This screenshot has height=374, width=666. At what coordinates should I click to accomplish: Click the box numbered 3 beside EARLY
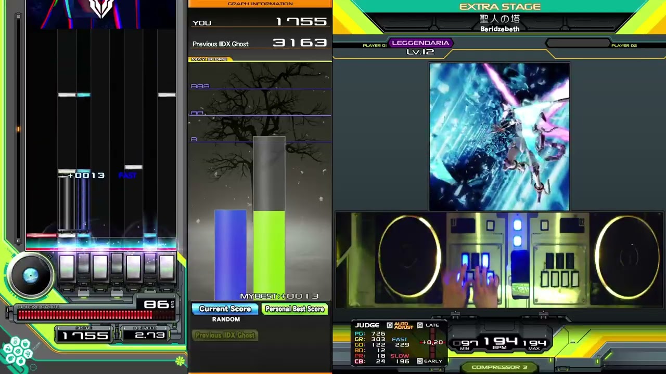tap(420, 361)
